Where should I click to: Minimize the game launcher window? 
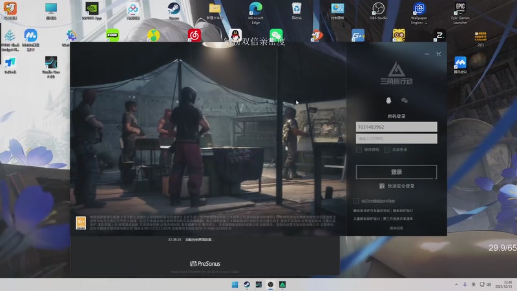pyautogui.click(x=427, y=54)
